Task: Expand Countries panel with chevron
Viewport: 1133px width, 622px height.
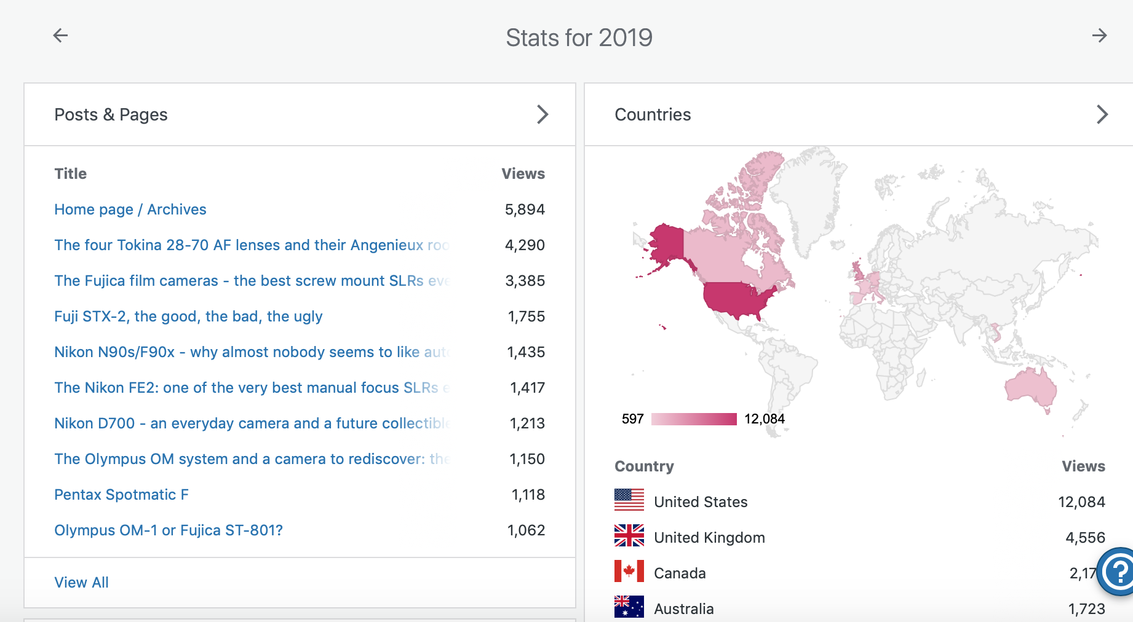Action: coord(1102,114)
